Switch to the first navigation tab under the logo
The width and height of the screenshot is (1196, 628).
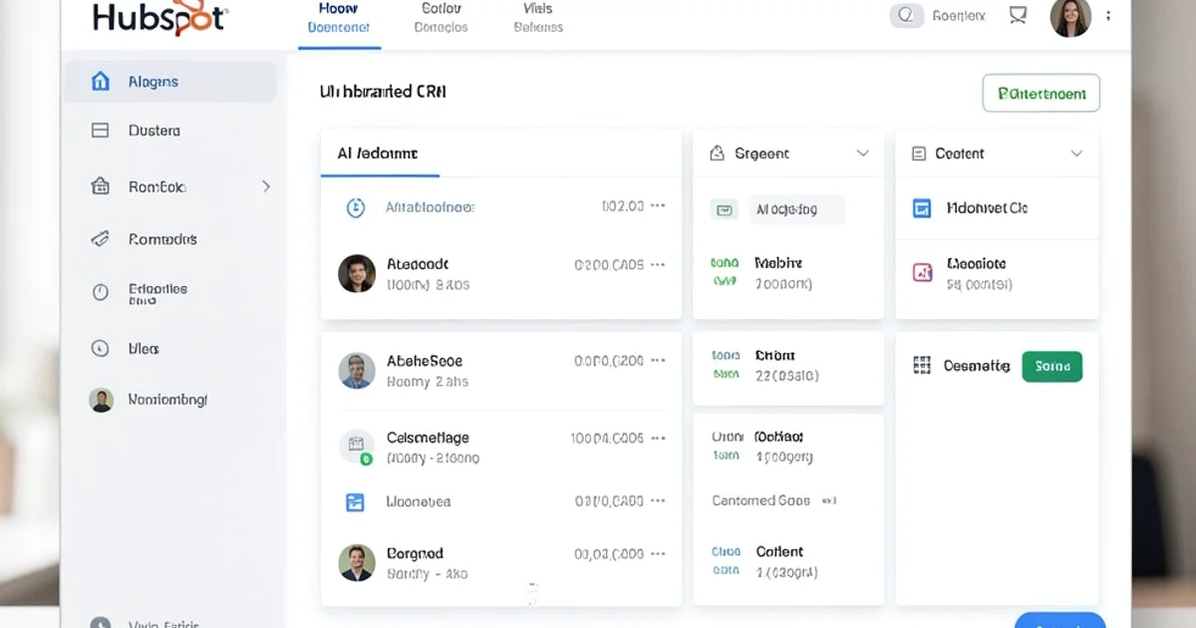point(339,17)
